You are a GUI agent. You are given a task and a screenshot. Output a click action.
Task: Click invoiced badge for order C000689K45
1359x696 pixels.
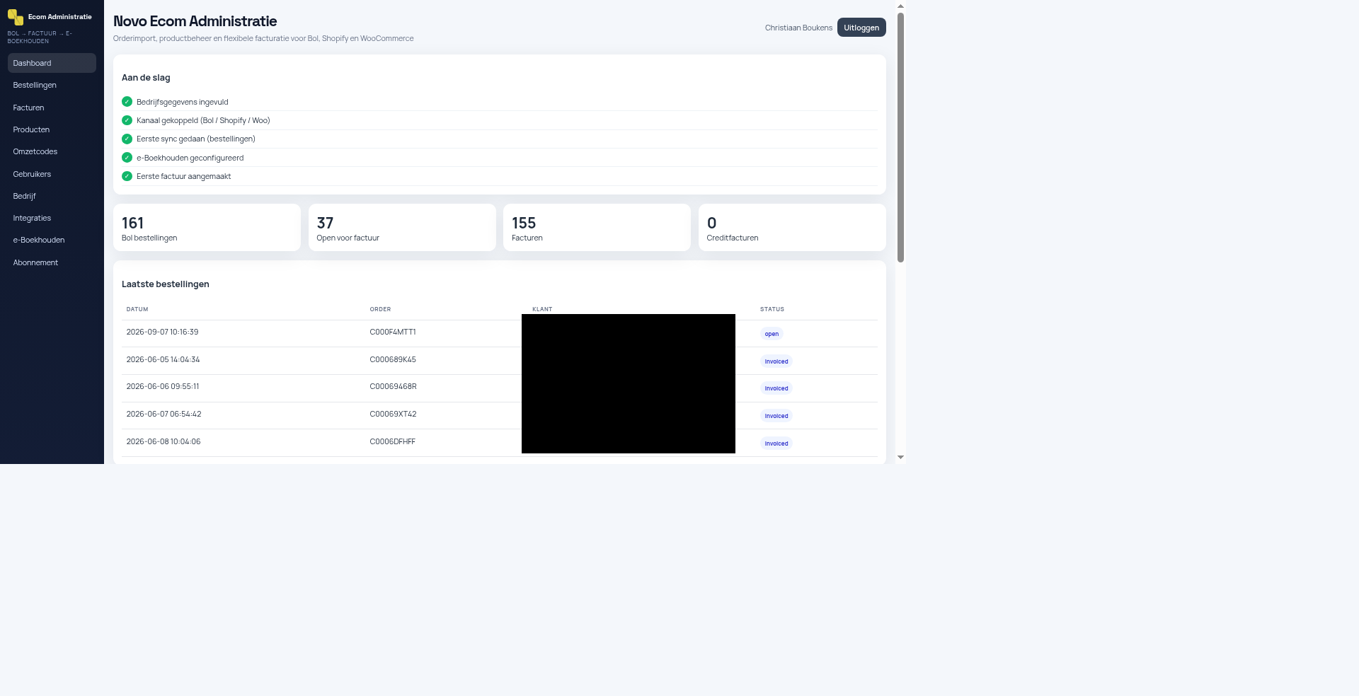coord(776,361)
